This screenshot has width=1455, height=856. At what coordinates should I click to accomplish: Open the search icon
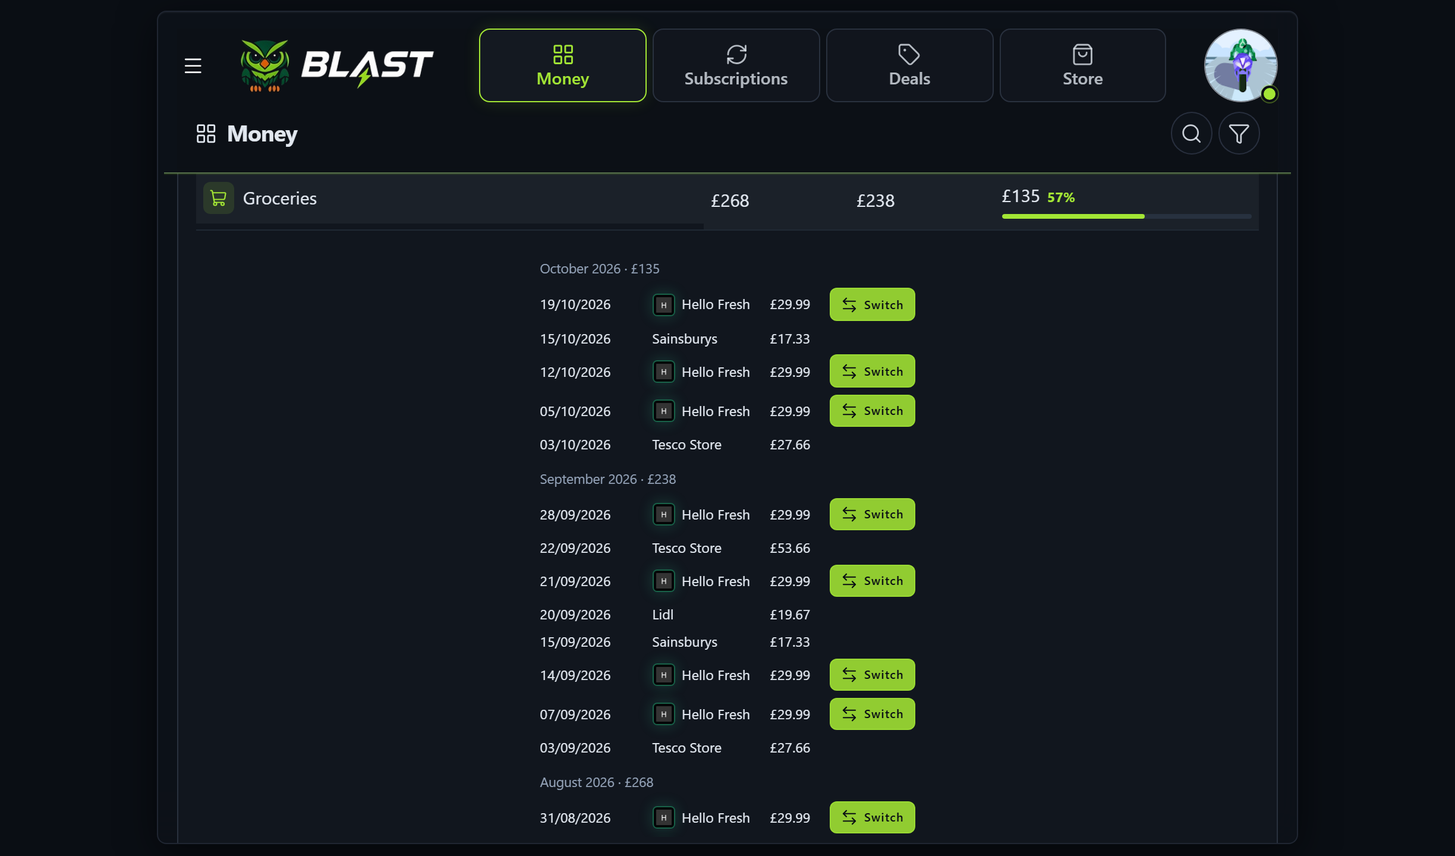tap(1191, 134)
